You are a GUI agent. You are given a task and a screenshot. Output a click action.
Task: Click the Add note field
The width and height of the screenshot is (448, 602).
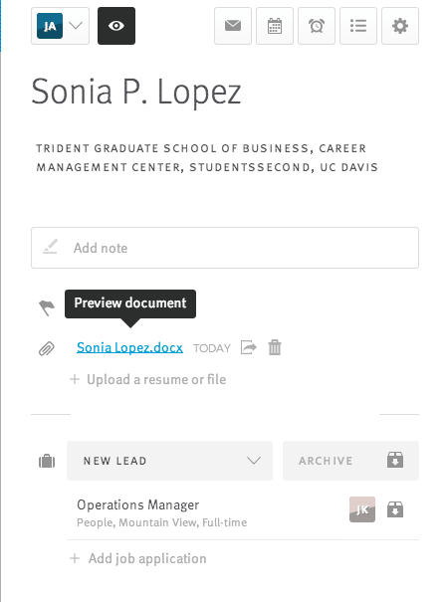(225, 248)
